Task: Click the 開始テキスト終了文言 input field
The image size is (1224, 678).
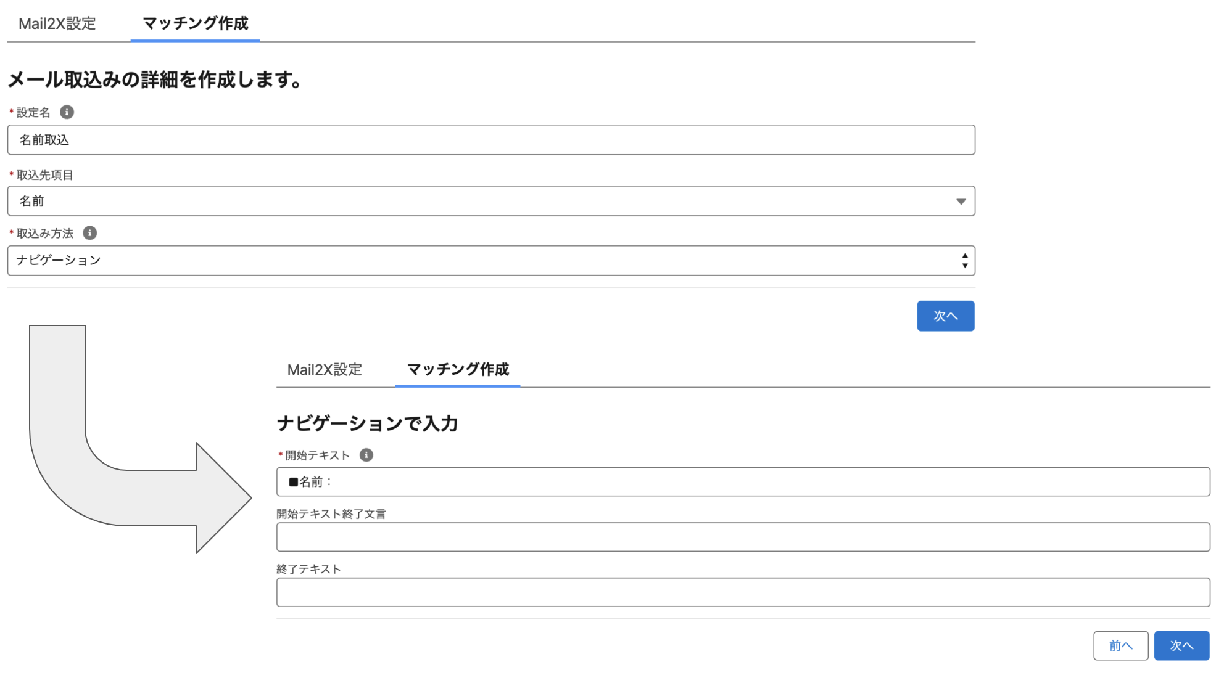Action: (x=743, y=537)
